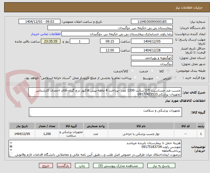
Task: Select the متوسط purchase type radio
Action: point(157,77)
